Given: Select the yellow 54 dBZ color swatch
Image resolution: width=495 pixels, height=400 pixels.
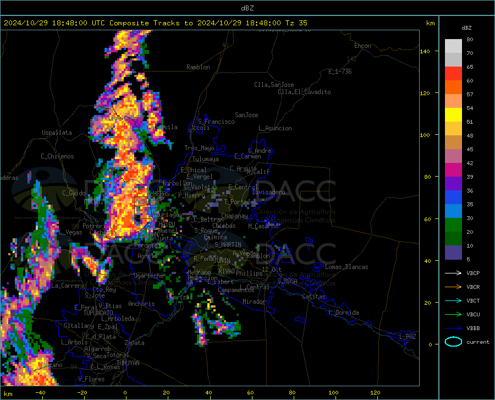Looking at the screenshot, I should click(x=453, y=115).
